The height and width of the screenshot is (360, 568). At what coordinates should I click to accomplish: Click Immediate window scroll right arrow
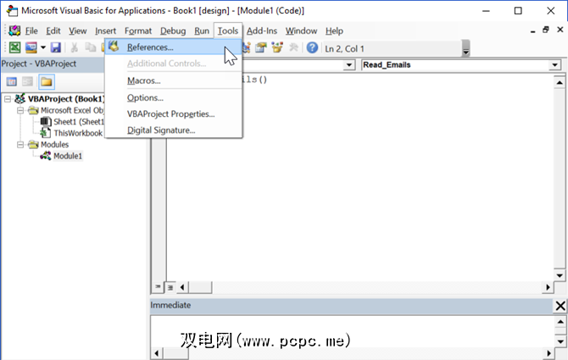[549, 353]
